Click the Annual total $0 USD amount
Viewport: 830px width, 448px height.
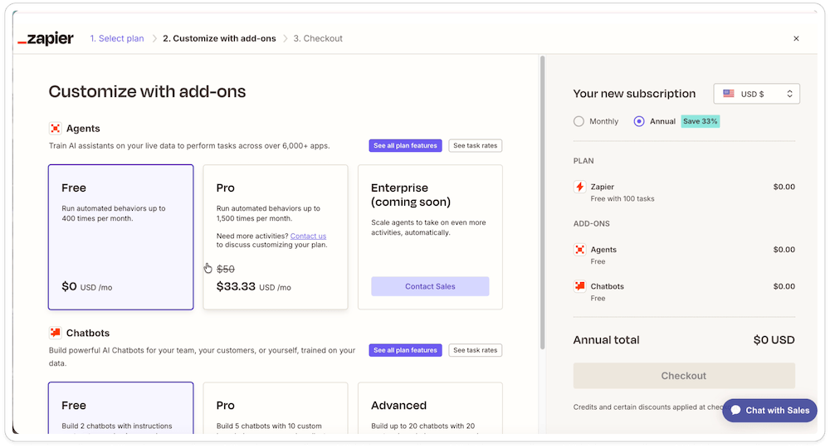click(774, 340)
